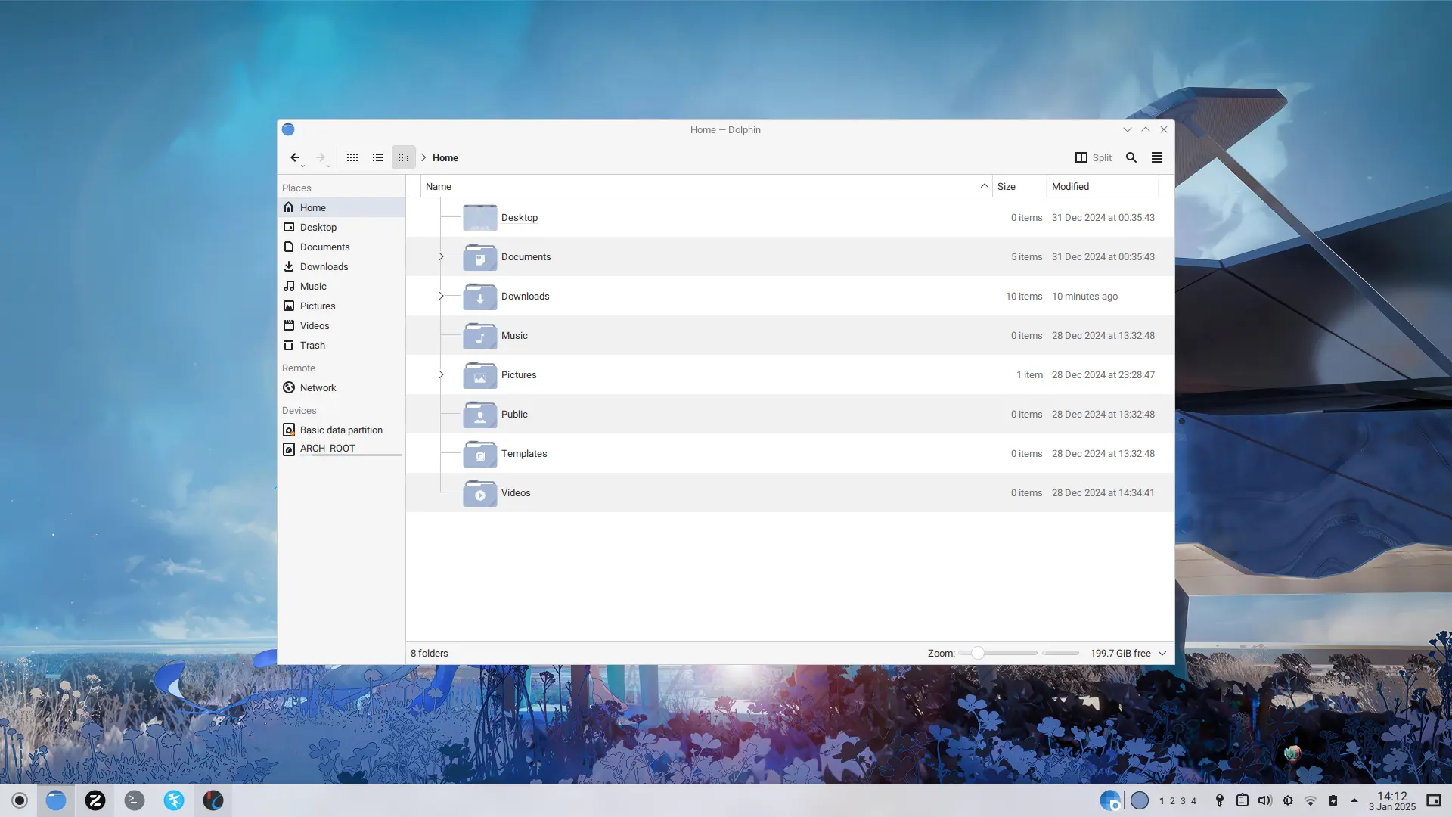Open the hamburger menu
Image resolution: width=1452 pixels, height=817 pixels.
coord(1157,157)
